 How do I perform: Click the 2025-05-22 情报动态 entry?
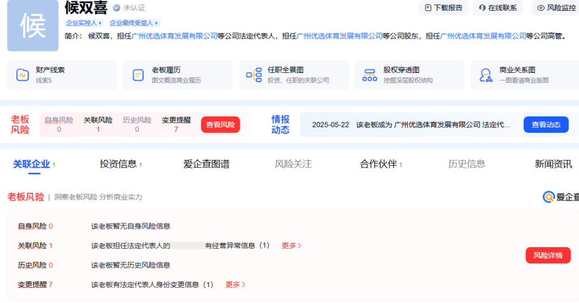tap(411, 125)
